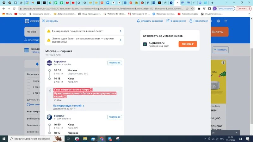The width and height of the screenshot is (253, 142).
Task: Open the Яндекс Календарь bookmark
Action: click(x=188, y=14)
